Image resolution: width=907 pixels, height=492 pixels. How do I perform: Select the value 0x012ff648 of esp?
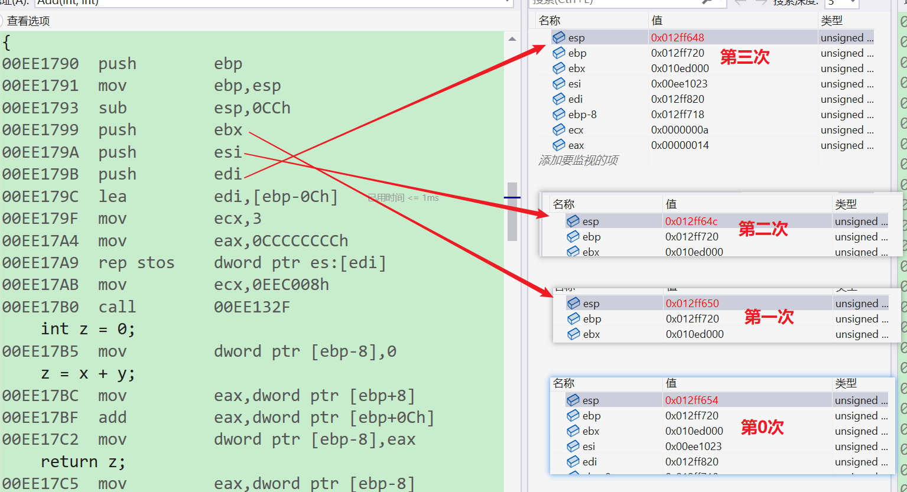[x=678, y=37]
